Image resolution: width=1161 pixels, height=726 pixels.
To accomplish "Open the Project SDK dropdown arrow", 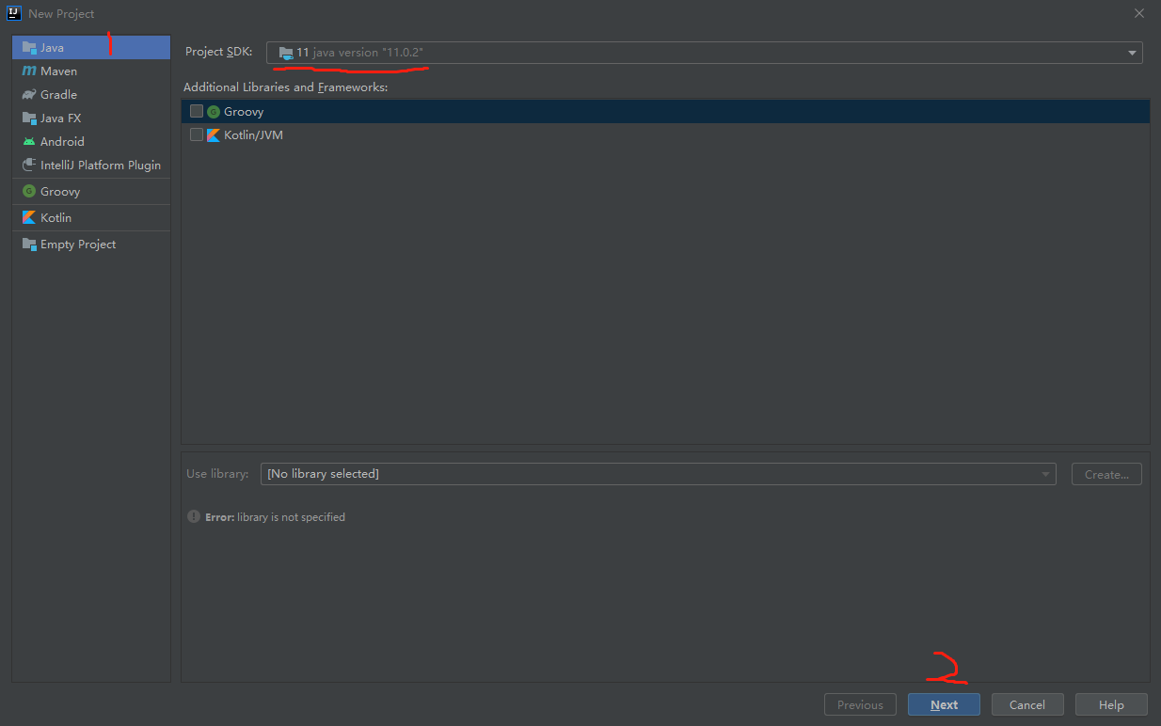I will [1132, 53].
